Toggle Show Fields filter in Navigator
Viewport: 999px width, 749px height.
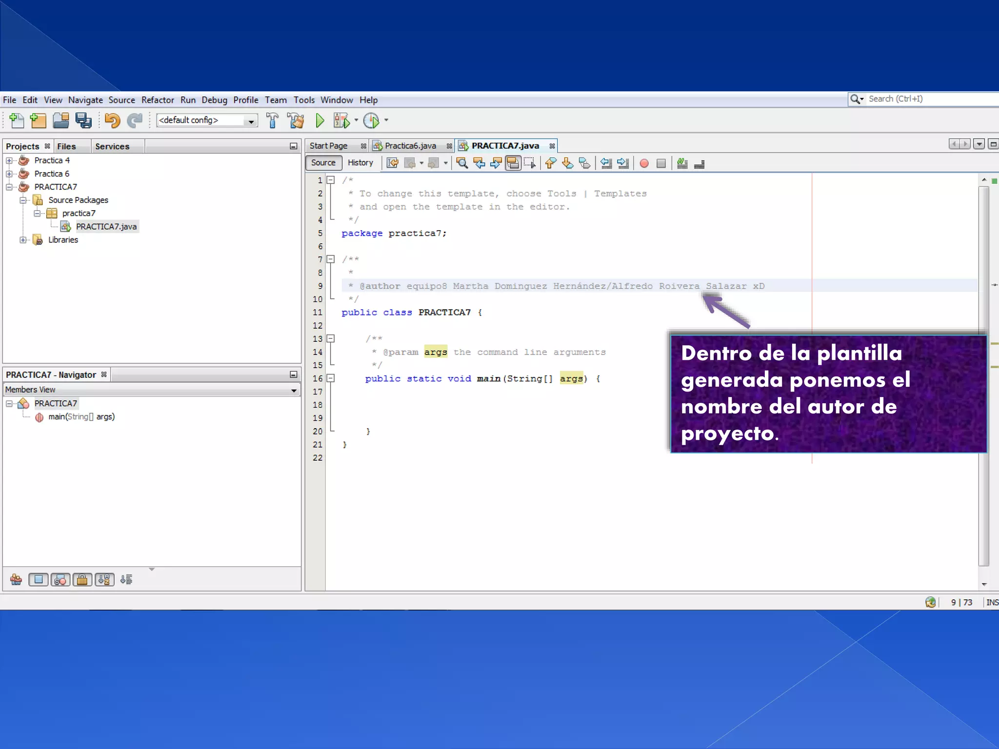[39, 579]
